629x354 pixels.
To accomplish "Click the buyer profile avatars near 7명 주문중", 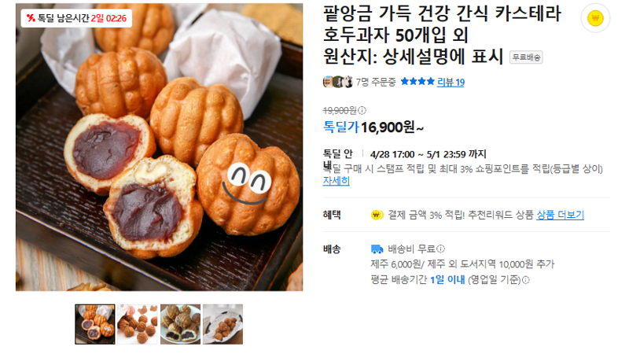I will pos(338,82).
